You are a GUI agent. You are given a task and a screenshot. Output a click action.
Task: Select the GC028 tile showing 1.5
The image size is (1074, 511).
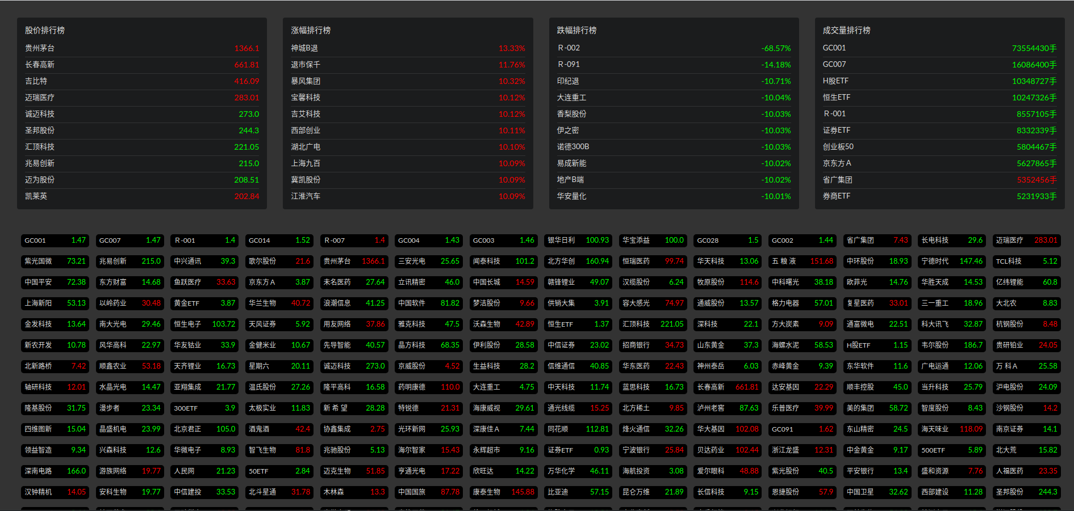tap(728, 240)
